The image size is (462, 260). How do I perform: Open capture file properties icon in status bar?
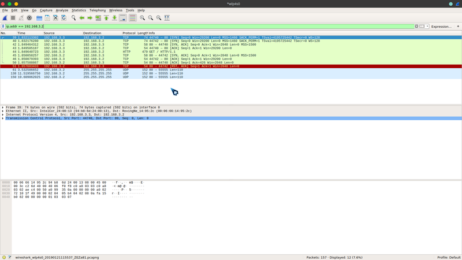pos(10,257)
